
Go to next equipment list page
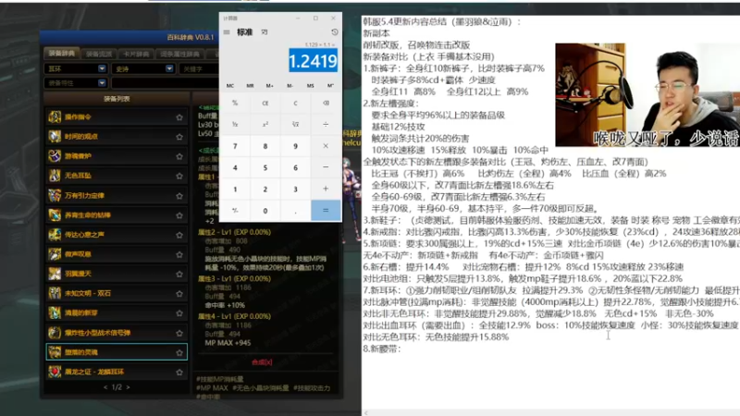128,387
